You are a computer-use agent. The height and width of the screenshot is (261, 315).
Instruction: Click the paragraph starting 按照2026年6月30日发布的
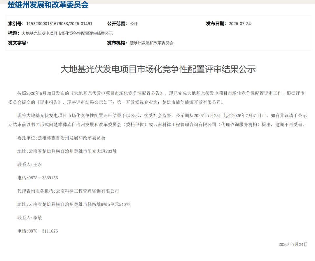(x=157, y=98)
